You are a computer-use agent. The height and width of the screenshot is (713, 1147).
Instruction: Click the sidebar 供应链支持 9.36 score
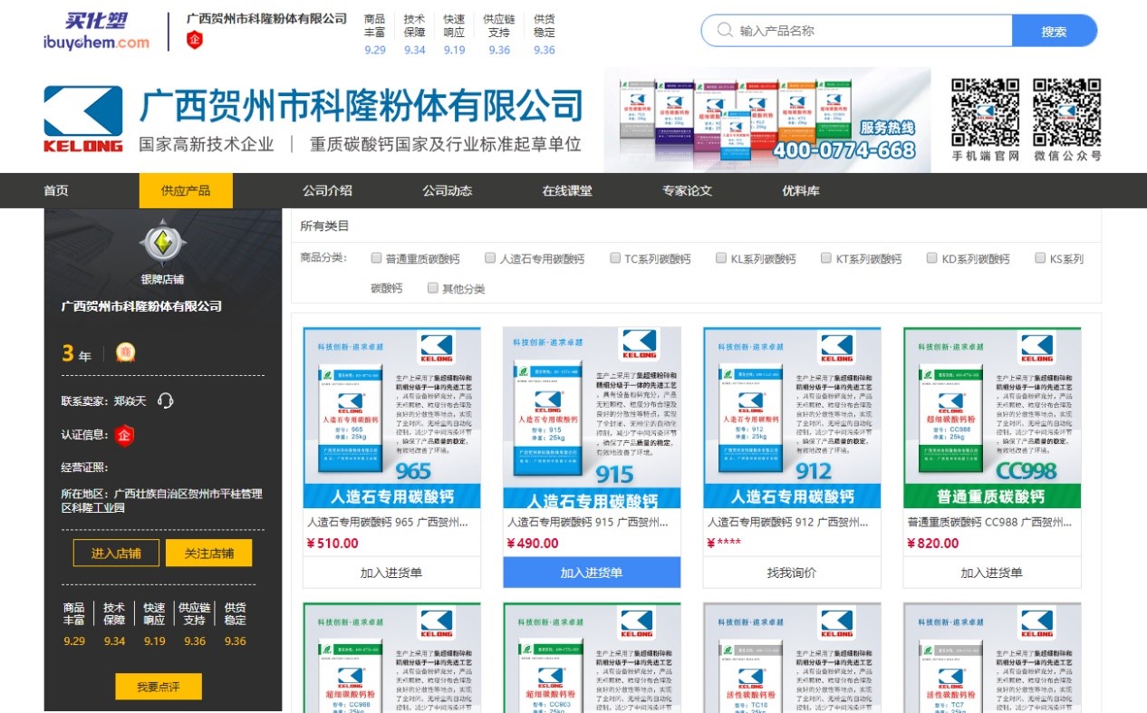point(195,624)
